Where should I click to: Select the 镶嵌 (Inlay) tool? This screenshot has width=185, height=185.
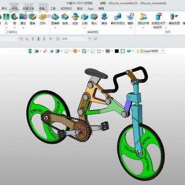[x=130, y=19]
